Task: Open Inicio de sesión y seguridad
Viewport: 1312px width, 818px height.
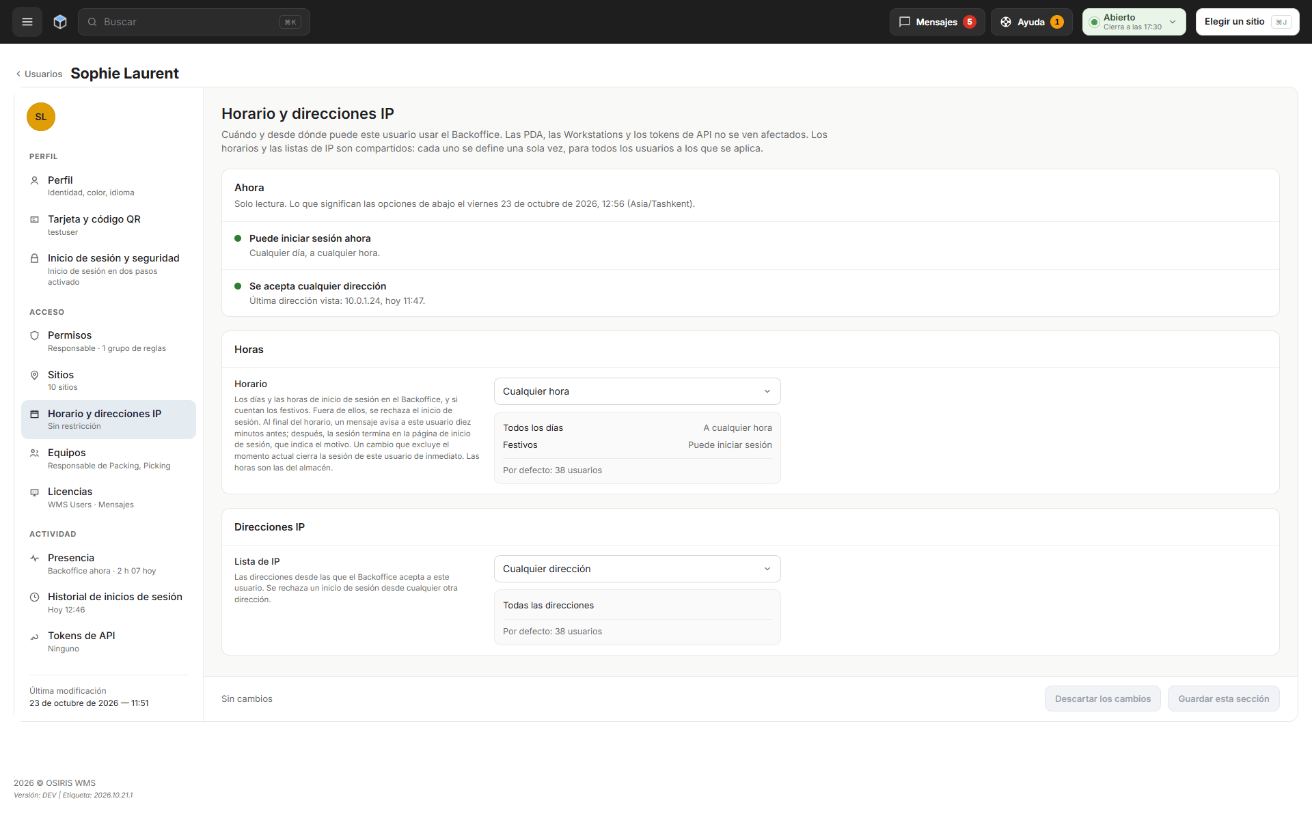Action: (109, 269)
